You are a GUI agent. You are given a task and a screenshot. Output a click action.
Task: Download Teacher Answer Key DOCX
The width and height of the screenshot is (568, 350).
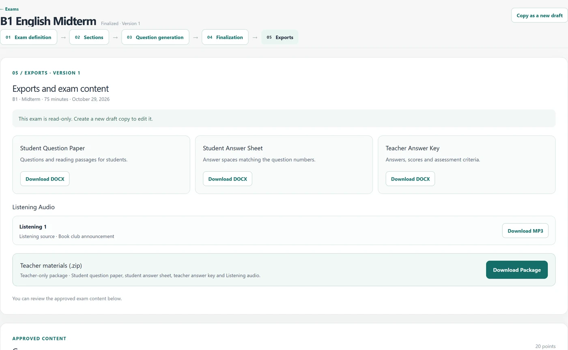pos(410,179)
